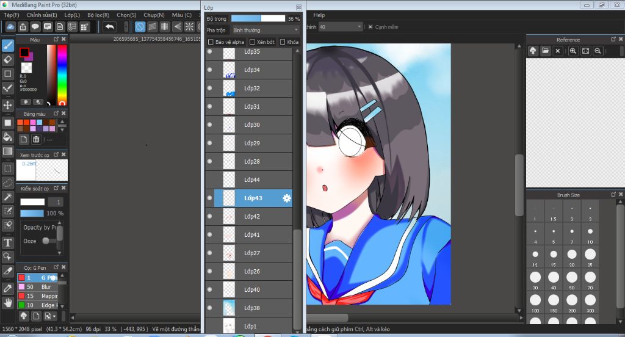Viewport: 625px width, 337px height.
Task: Check the 'Bảo vệ alpha' checkbox
Action: [211, 42]
